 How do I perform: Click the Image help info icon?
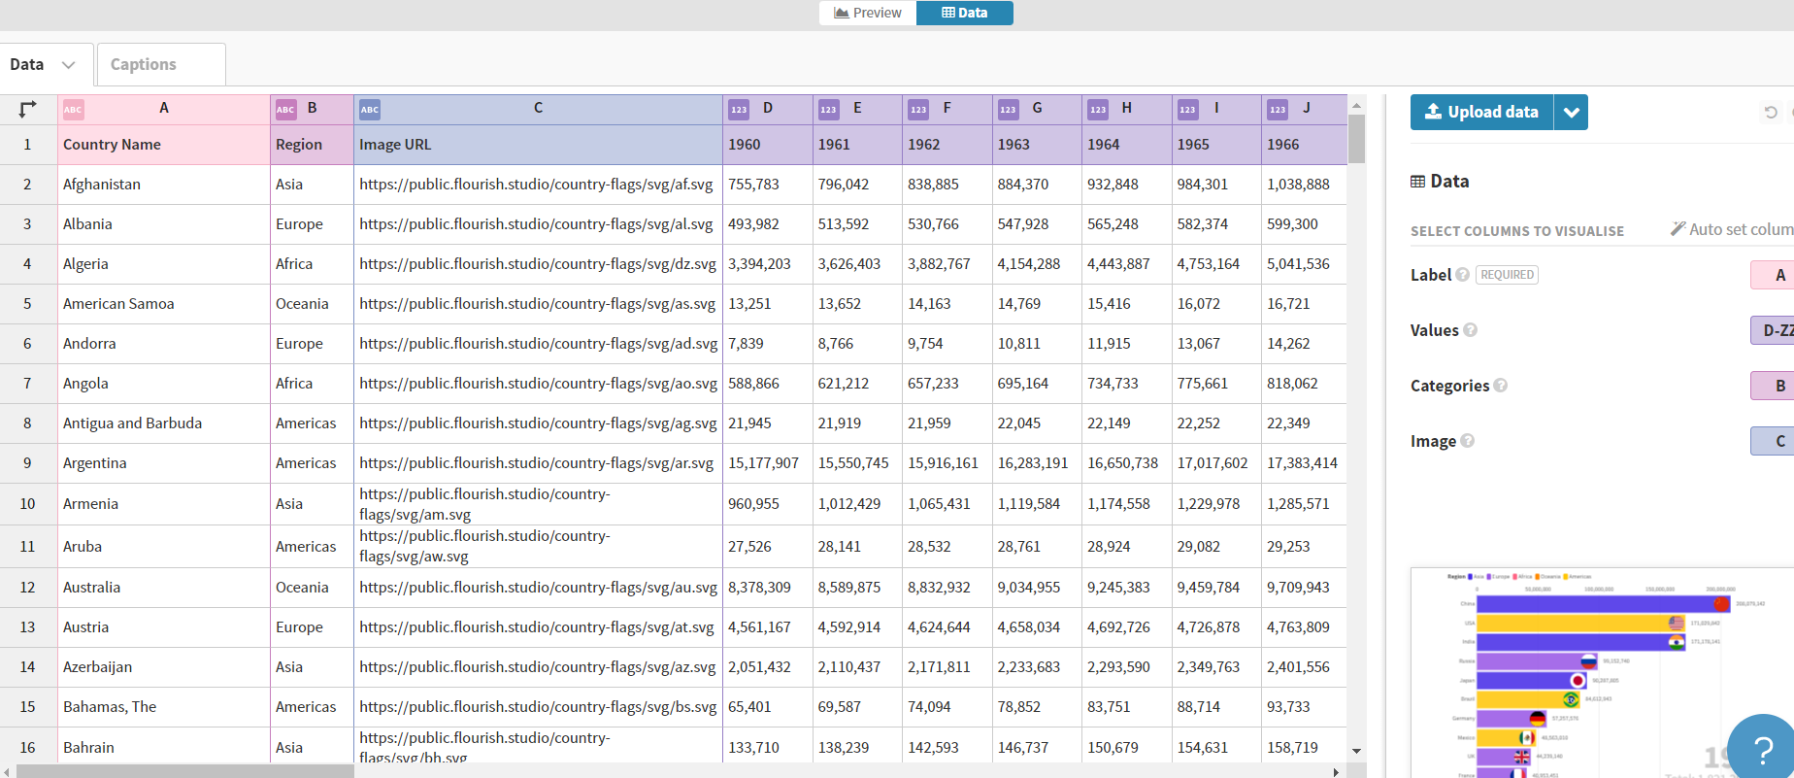[x=1467, y=441]
